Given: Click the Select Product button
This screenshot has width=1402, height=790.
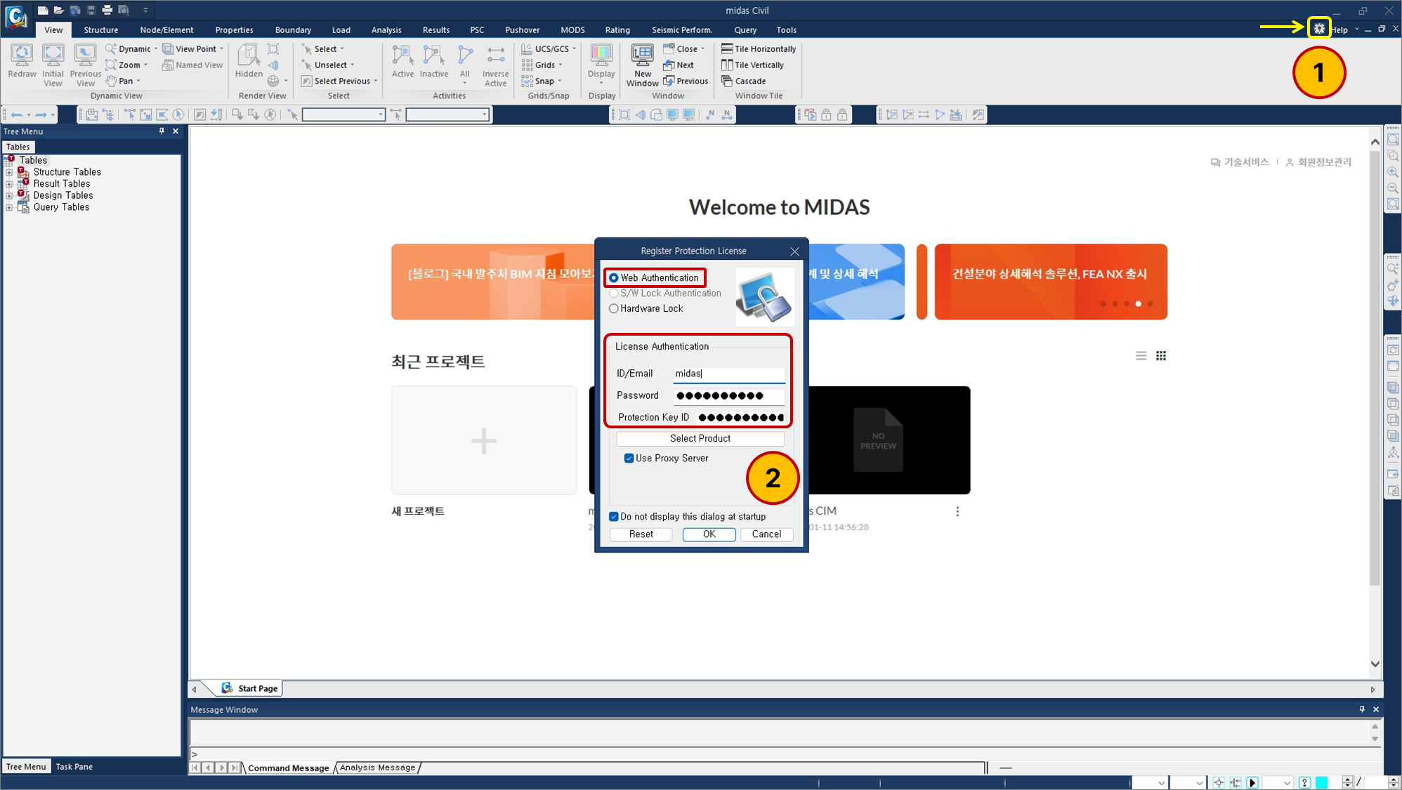Looking at the screenshot, I should (700, 439).
